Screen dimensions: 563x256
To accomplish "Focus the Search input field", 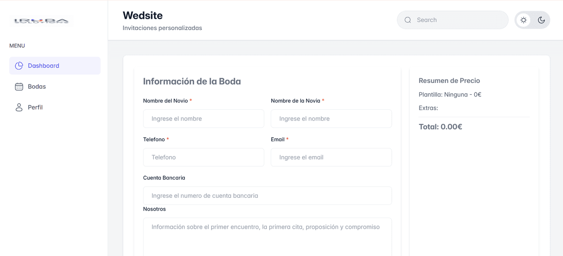I will tap(453, 20).
